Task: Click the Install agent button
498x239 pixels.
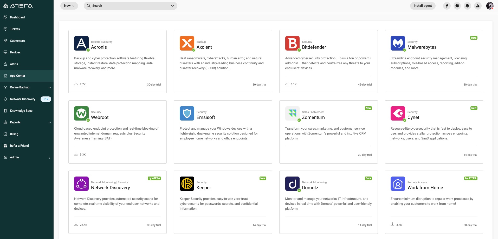Action: pyautogui.click(x=423, y=6)
